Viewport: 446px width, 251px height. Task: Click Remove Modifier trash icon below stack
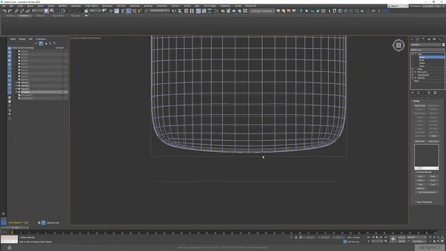pos(429,93)
